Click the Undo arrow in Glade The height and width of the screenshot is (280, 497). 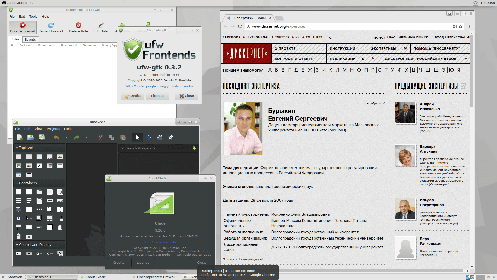[x=56, y=137]
